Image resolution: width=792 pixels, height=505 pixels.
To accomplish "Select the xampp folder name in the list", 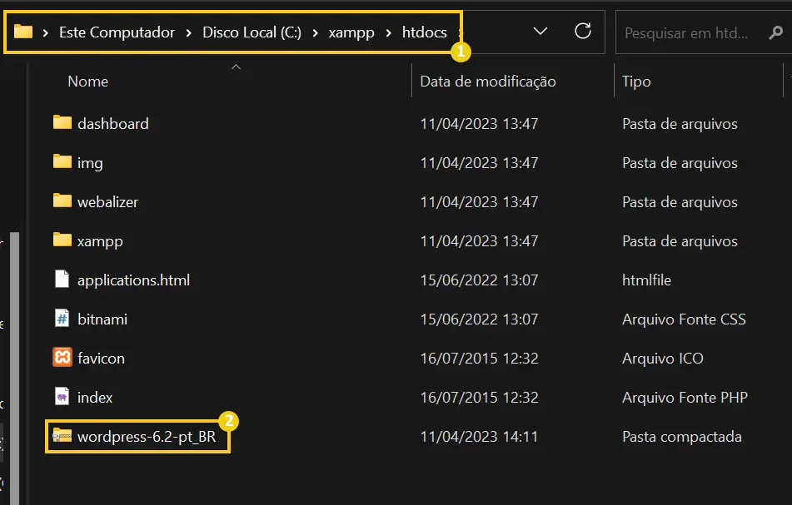I will pos(100,241).
